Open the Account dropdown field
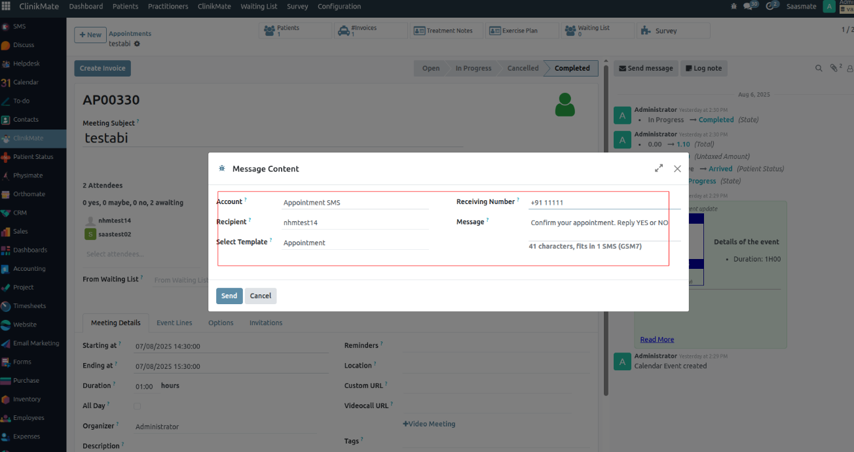This screenshot has height=452, width=854. (x=355, y=203)
